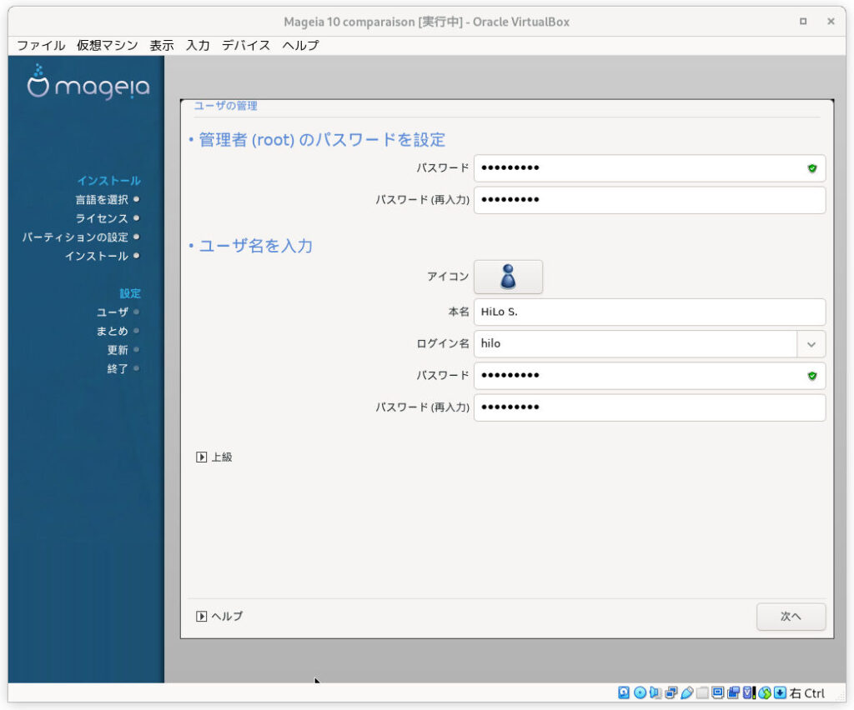854x710 pixels.
Task: Click the mouse integration status icon
Action: point(765,692)
